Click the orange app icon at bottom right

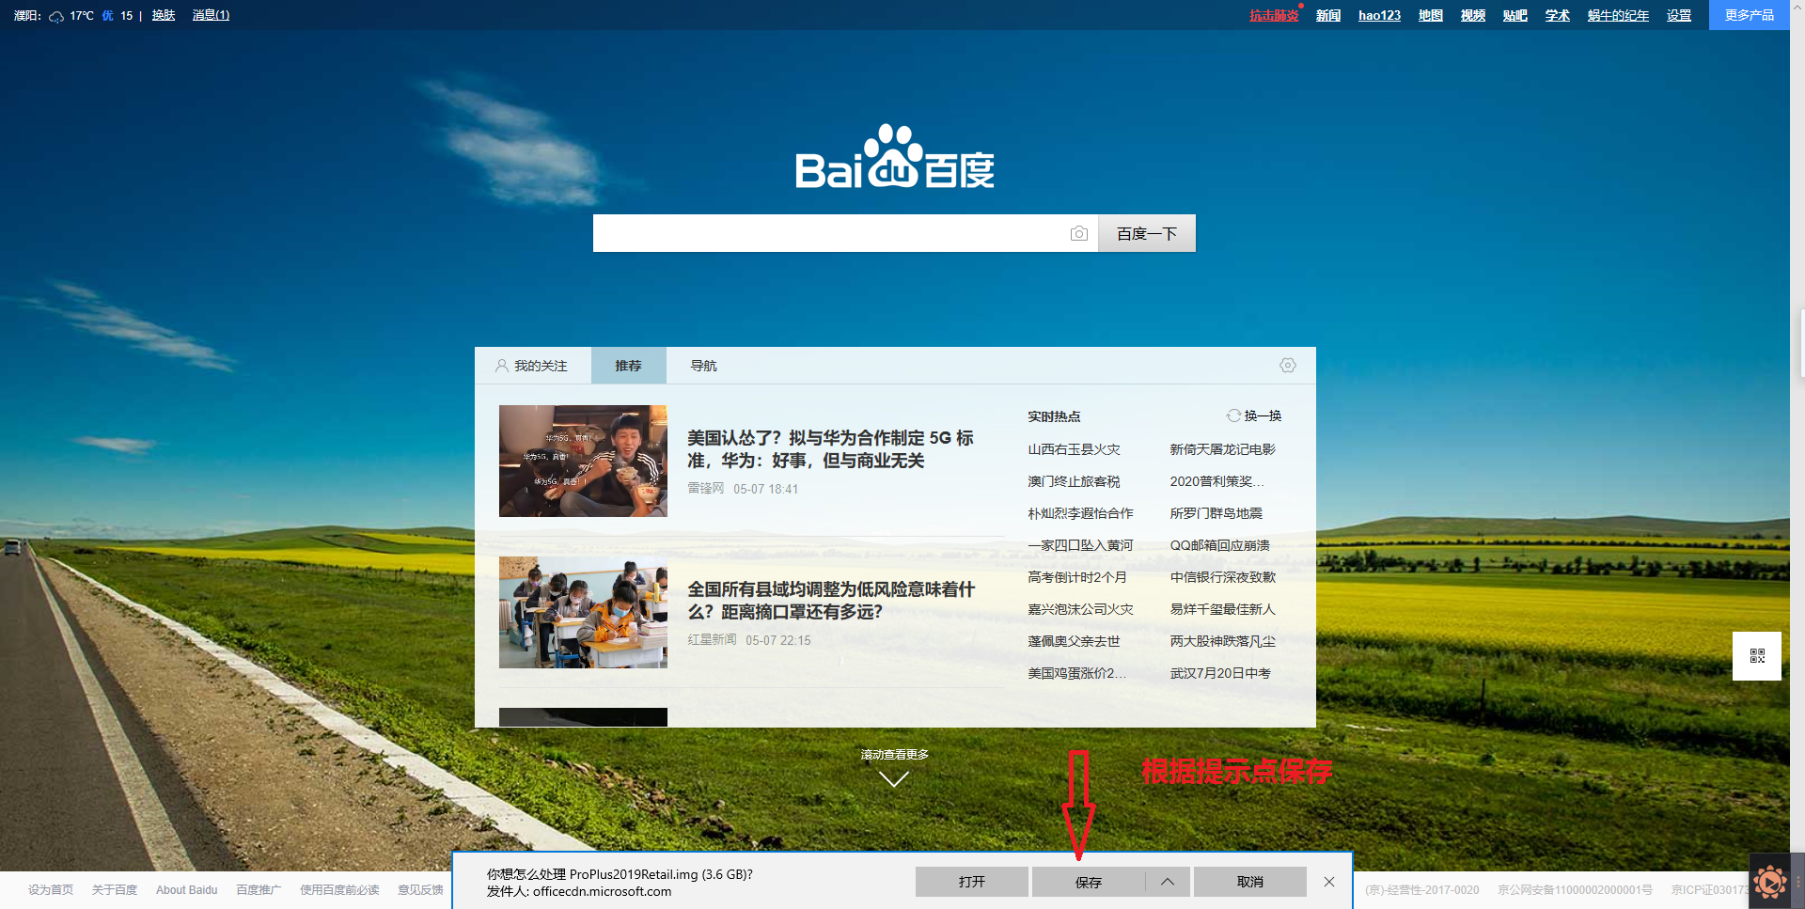[x=1770, y=882]
